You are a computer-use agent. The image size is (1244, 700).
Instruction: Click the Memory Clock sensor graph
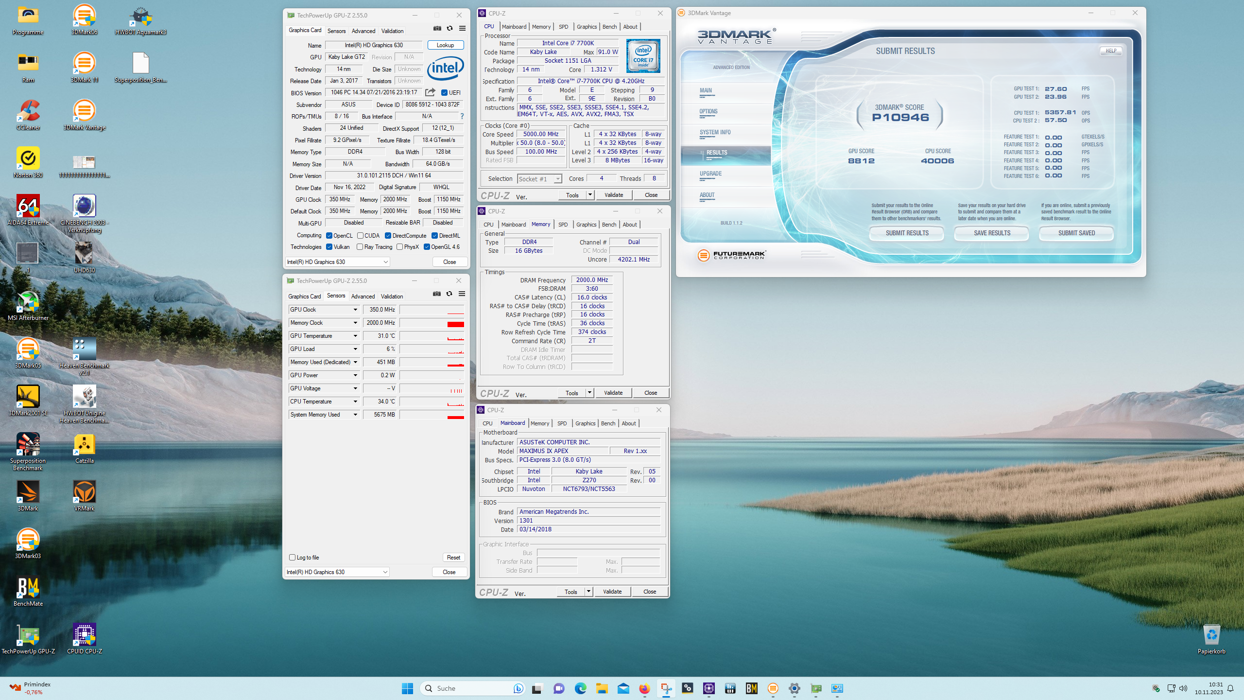click(432, 323)
